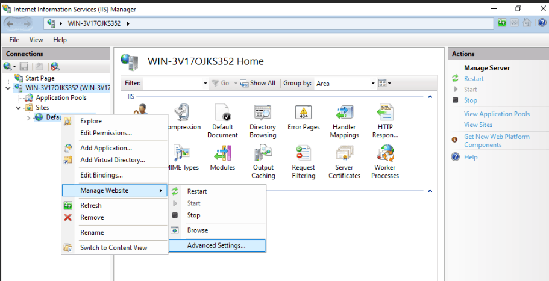Choose Add Virtual Directory in context menu
This screenshot has width=549, height=281.
click(115, 159)
